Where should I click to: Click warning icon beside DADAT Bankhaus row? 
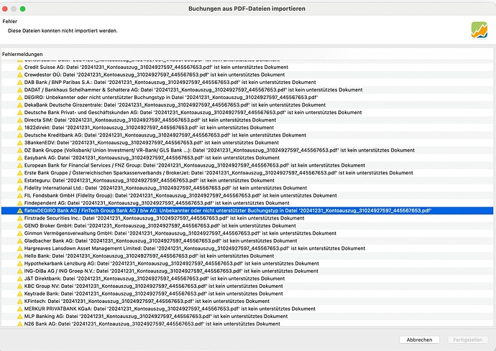[x=20, y=90]
